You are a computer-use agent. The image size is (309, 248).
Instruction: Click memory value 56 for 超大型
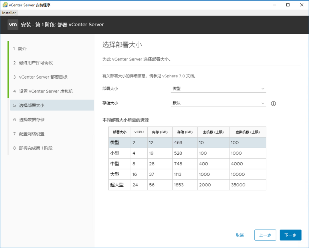[152, 185]
